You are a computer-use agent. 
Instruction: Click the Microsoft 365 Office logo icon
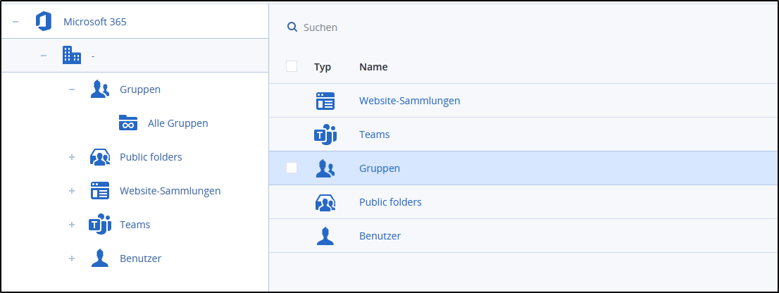pos(44,22)
